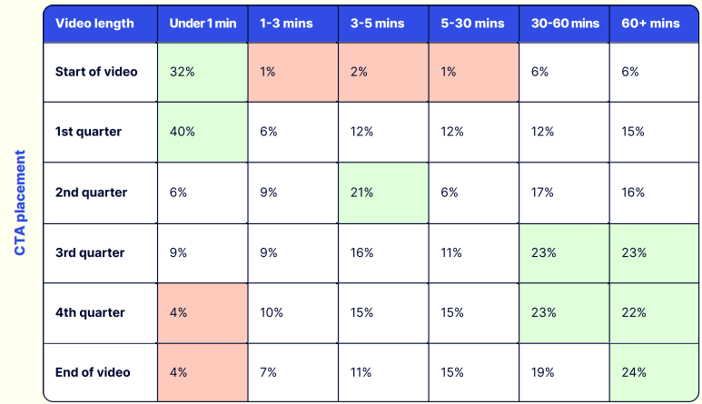Viewport: 702px width, 404px height.
Task: Click the 19% cell in End of video row
Action: (563, 372)
